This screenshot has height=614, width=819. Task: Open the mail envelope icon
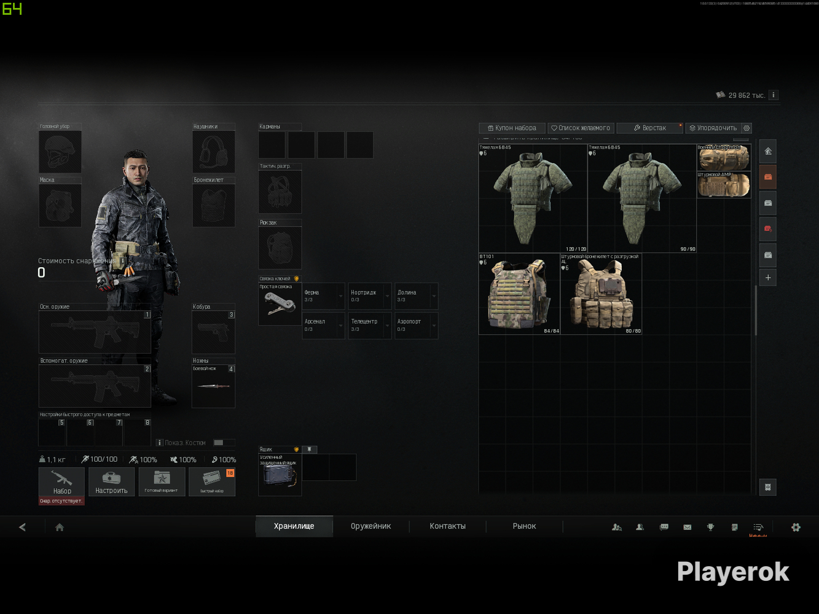click(x=688, y=527)
